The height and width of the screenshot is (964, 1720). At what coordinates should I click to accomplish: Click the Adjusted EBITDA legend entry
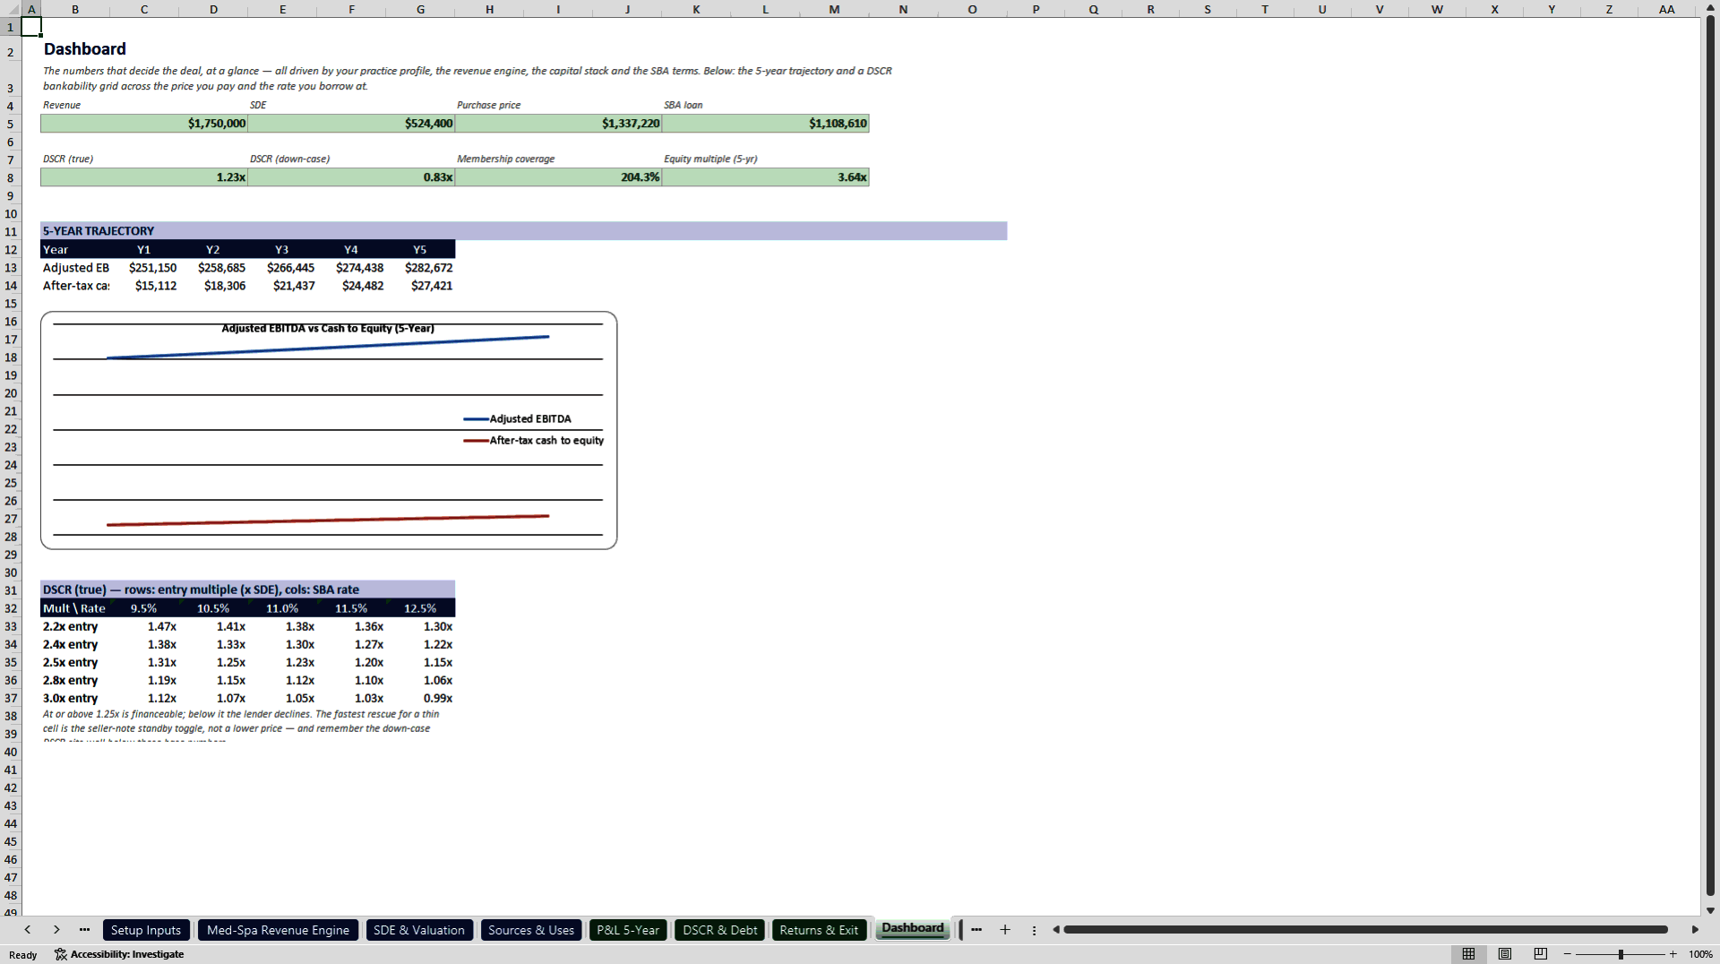517,418
